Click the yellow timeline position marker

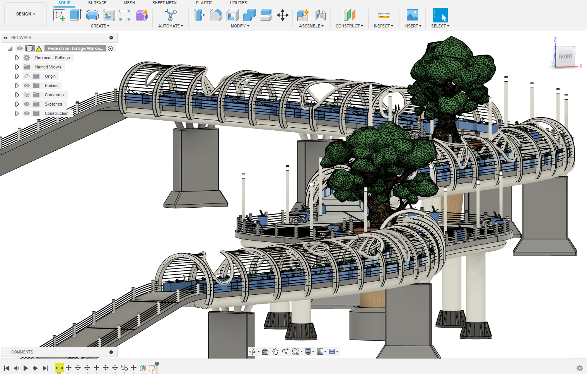pos(59,368)
